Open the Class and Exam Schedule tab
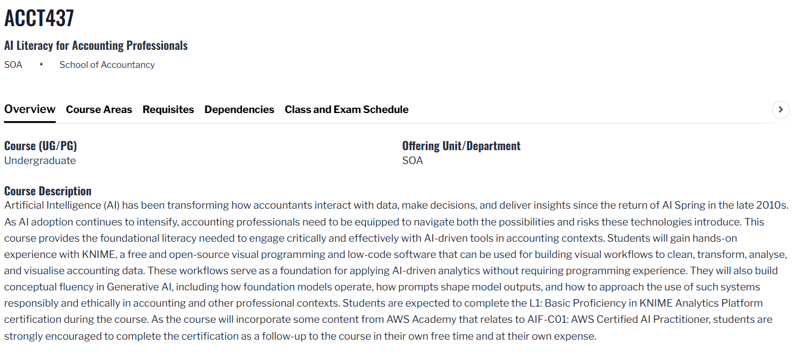Image resolution: width=794 pixels, height=353 pixels. [x=346, y=110]
